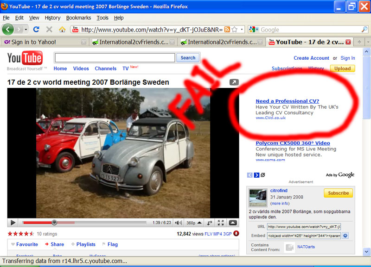
Task: Toggle Favourite for this video
Action: (25, 244)
